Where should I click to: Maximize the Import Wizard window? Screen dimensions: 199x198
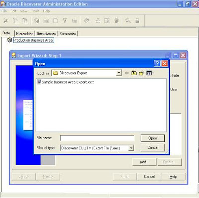coord(176,55)
